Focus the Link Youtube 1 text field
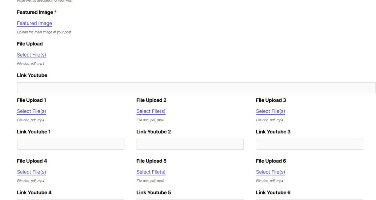Viewport: 376px width, 200px height. (x=70, y=144)
